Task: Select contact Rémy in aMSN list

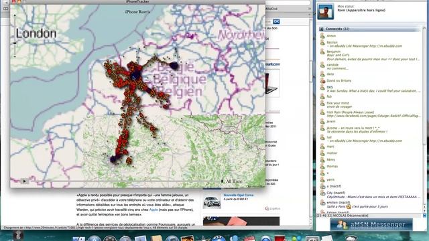Action: click(x=330, y=159)
